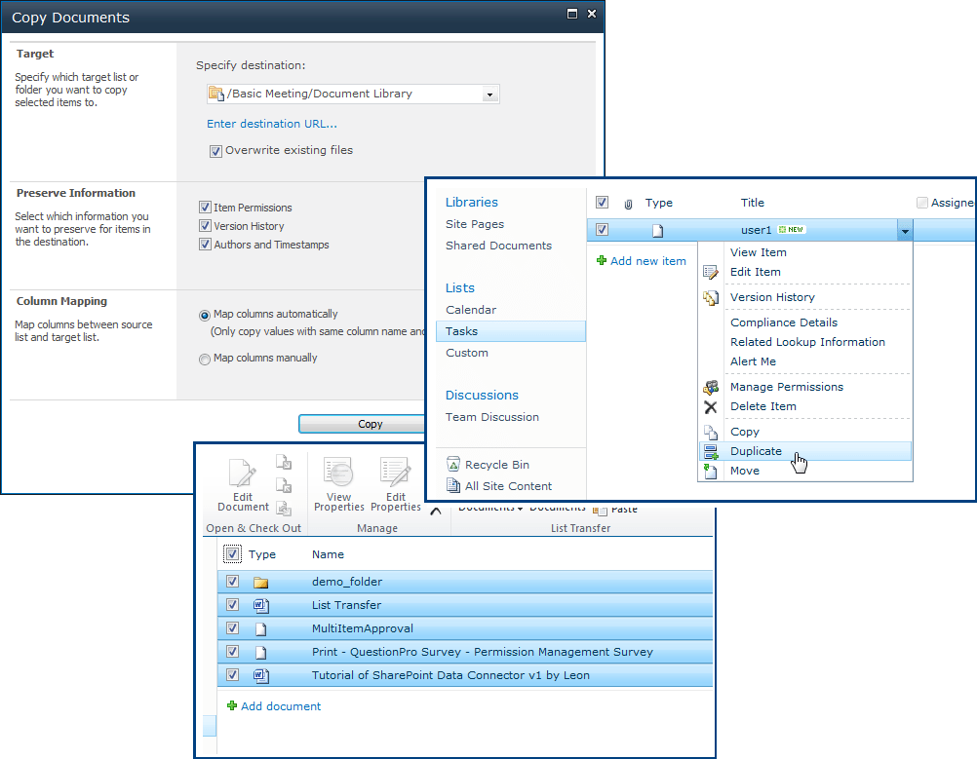Click the Copy button in Copy Documents
The image size is (977, 759).
click(363, 424)
